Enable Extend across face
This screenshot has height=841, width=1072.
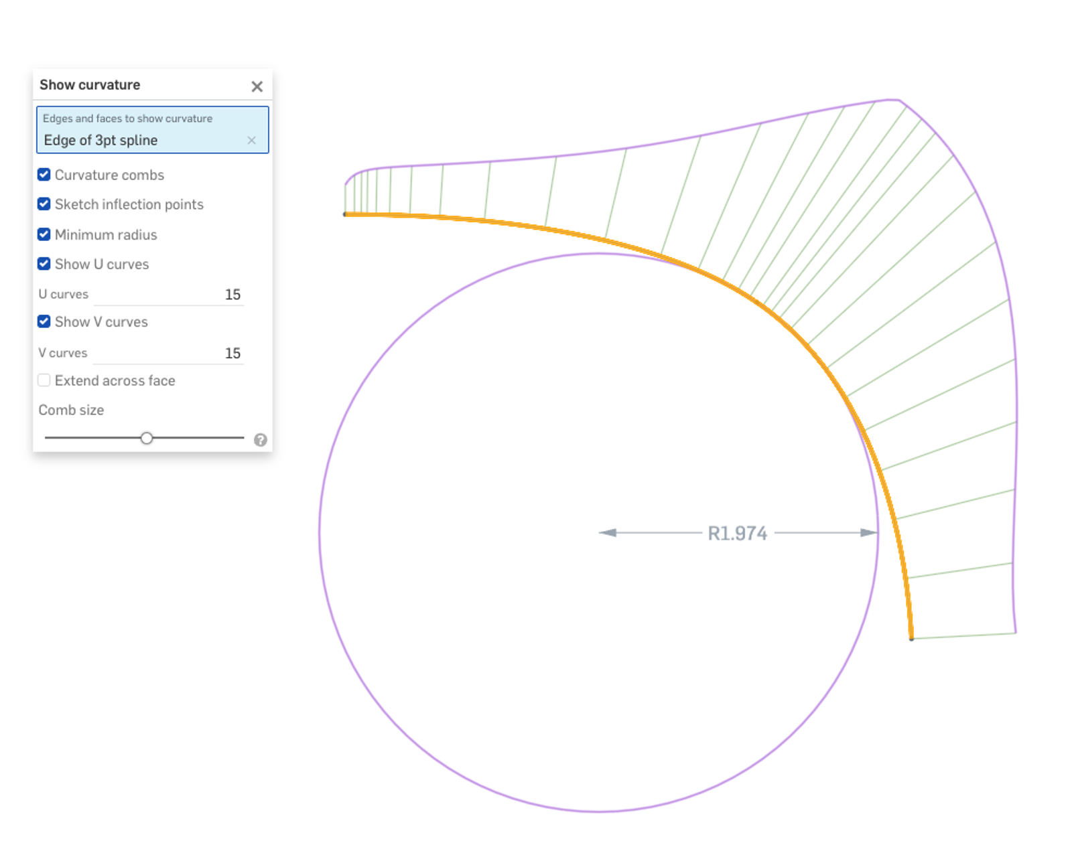[x=44, y=380]
